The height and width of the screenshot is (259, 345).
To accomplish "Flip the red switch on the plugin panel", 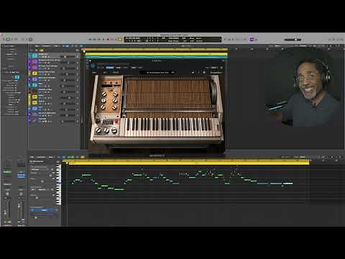I will click(116, 121).
